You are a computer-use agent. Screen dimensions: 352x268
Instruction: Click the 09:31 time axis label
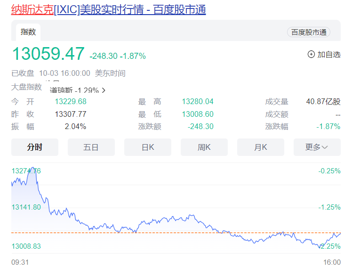pyautogui.click(x=20, y=262)
